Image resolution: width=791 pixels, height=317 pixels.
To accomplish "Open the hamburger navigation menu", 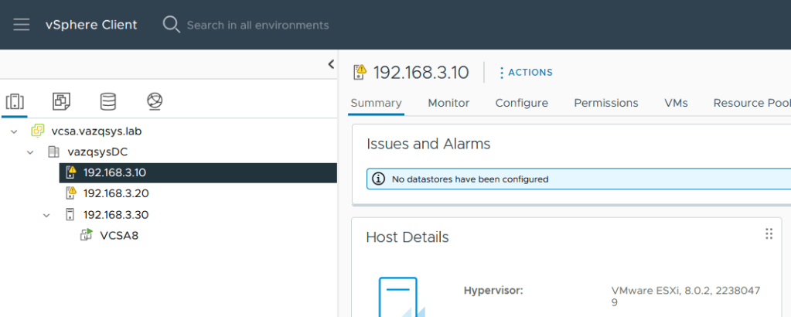I will (x=22, y=25).
